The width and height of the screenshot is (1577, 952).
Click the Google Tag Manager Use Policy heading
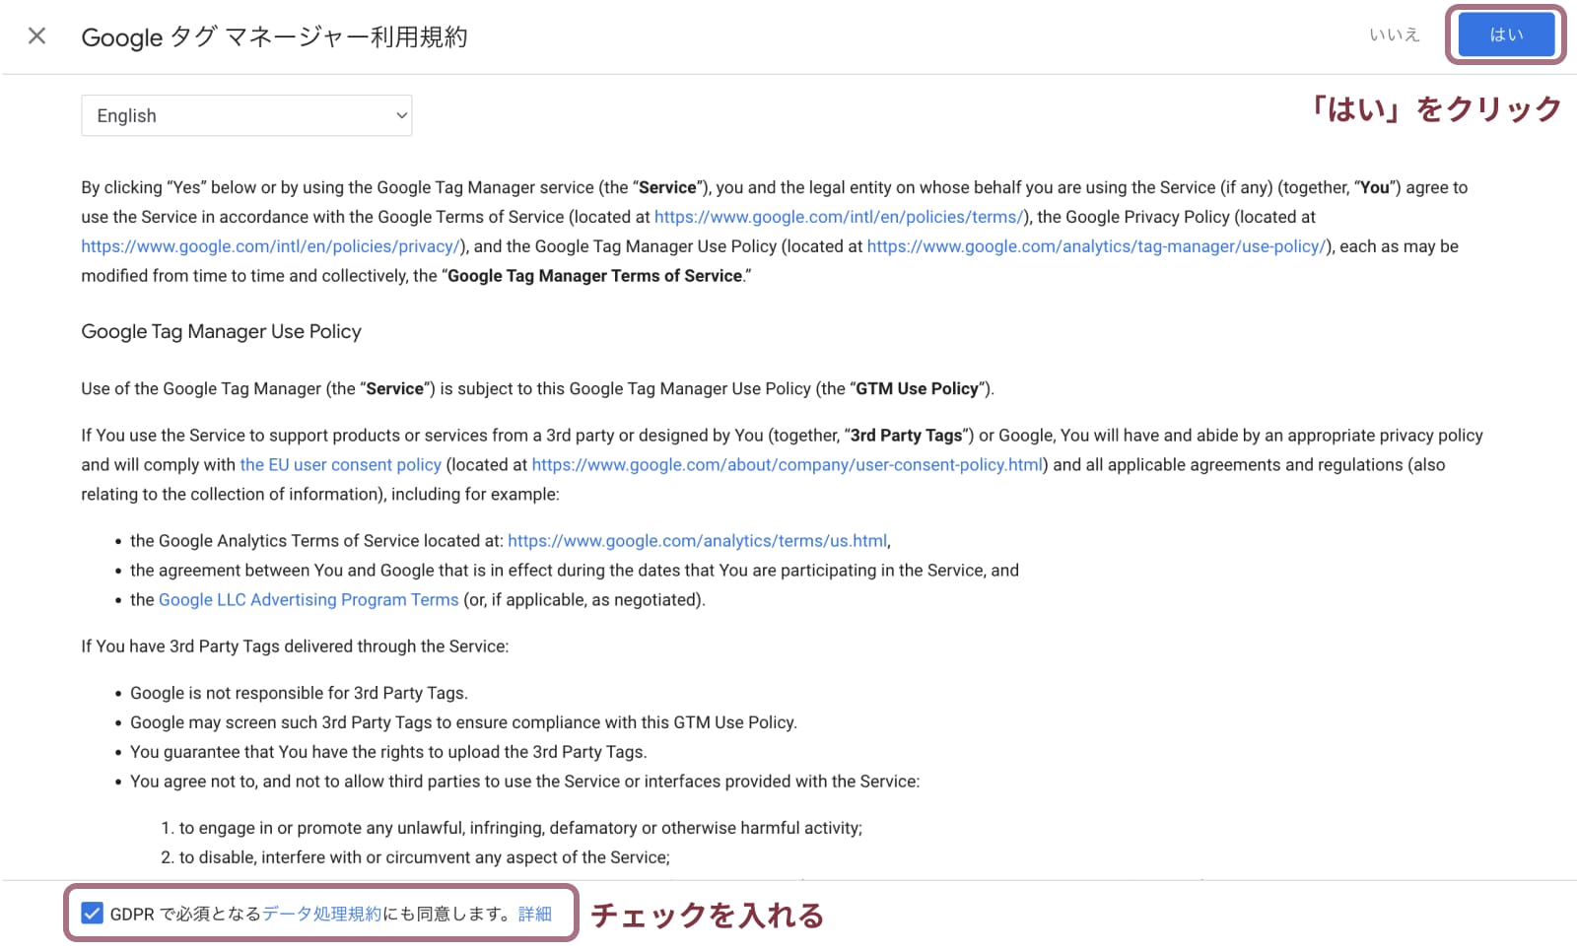point(221,331)
